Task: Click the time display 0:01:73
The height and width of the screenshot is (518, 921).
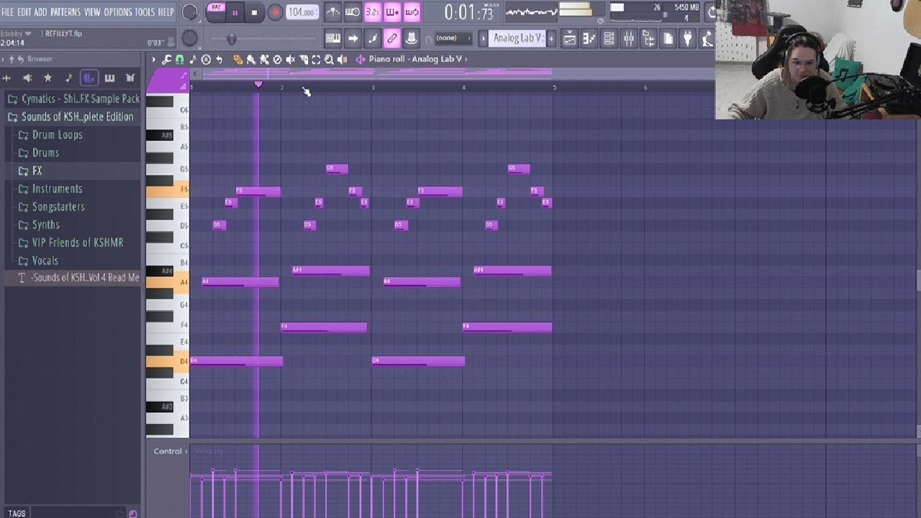Action: pos(468,12)
